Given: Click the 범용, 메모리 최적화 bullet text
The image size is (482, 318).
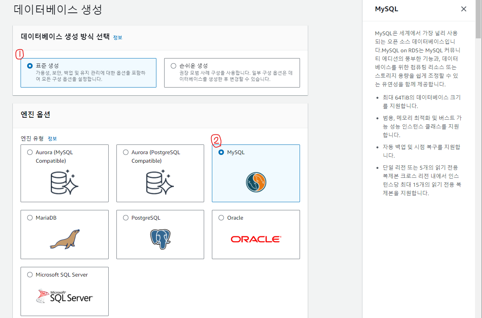Looking at the screenshot, I should [x=422, y=126].
